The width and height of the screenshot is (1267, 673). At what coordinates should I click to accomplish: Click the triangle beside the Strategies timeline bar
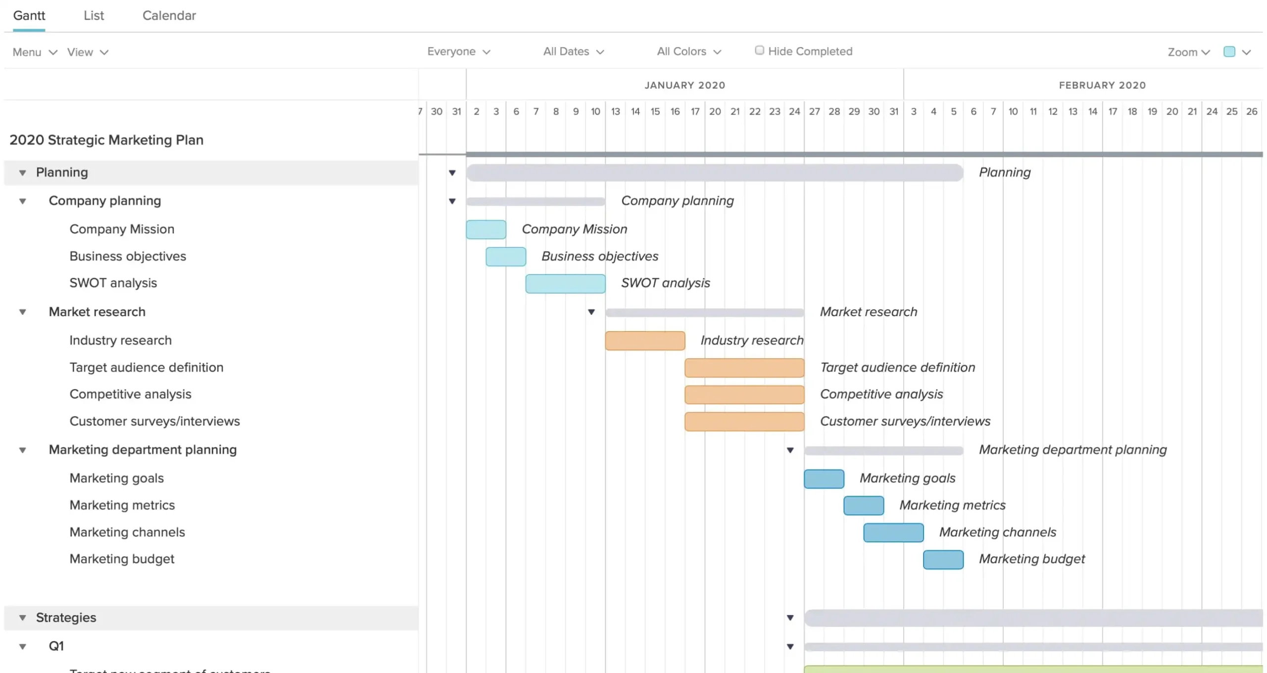790,618
